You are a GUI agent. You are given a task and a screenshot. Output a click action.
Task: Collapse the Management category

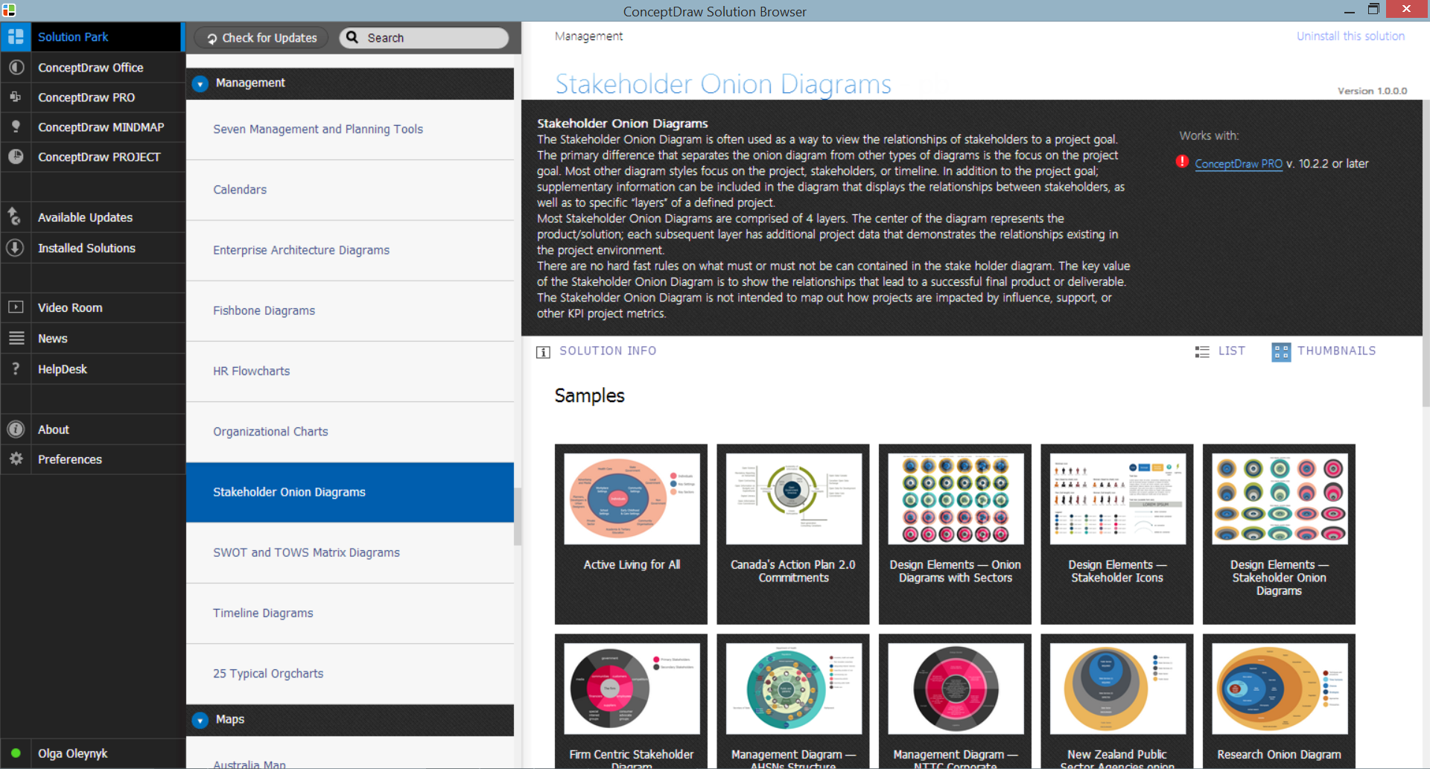tap(200, 83)
